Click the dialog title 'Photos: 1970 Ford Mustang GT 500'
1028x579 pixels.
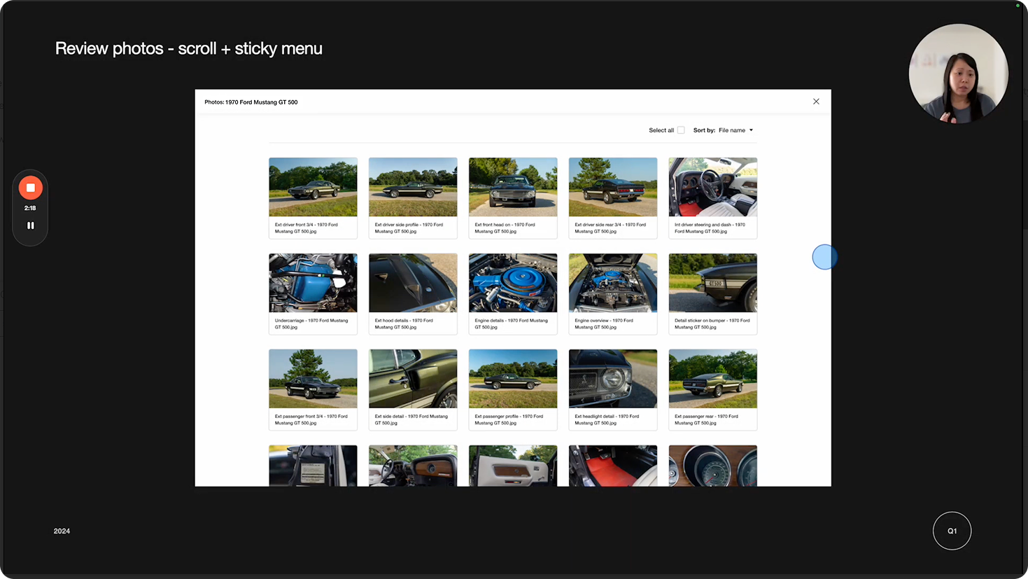click(251, 102)
